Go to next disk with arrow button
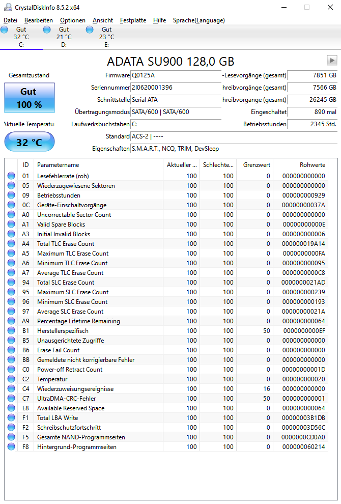341x504 pixels. click(332, 60)
